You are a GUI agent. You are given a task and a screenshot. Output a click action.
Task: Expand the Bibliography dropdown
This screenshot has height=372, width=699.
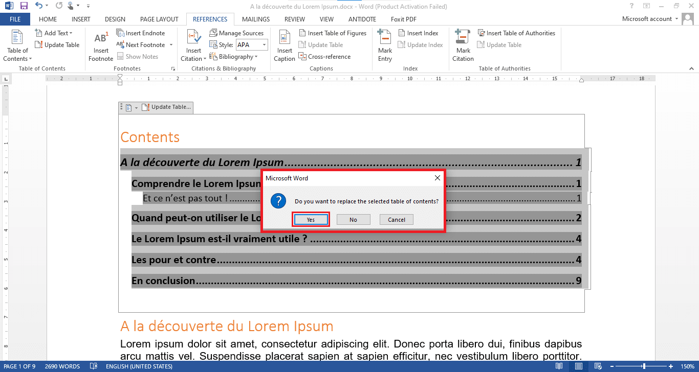tap(233, 57)
